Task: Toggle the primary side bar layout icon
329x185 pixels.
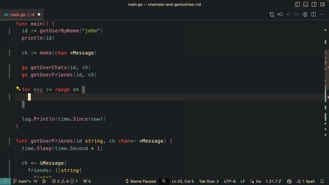Action: (x=297, y=5)
